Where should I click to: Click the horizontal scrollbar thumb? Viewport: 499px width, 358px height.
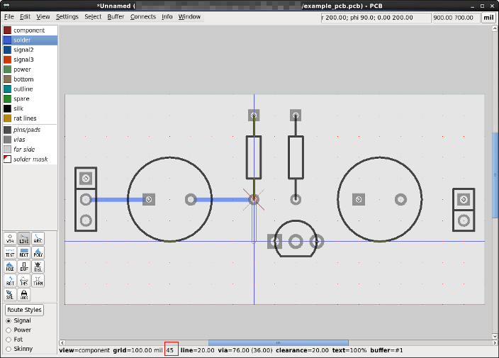[278, 342]
